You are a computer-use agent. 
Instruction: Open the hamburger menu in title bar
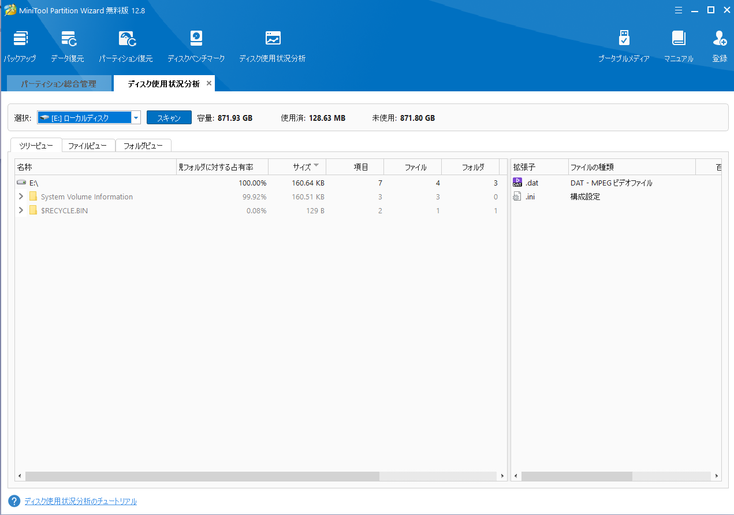679,10
